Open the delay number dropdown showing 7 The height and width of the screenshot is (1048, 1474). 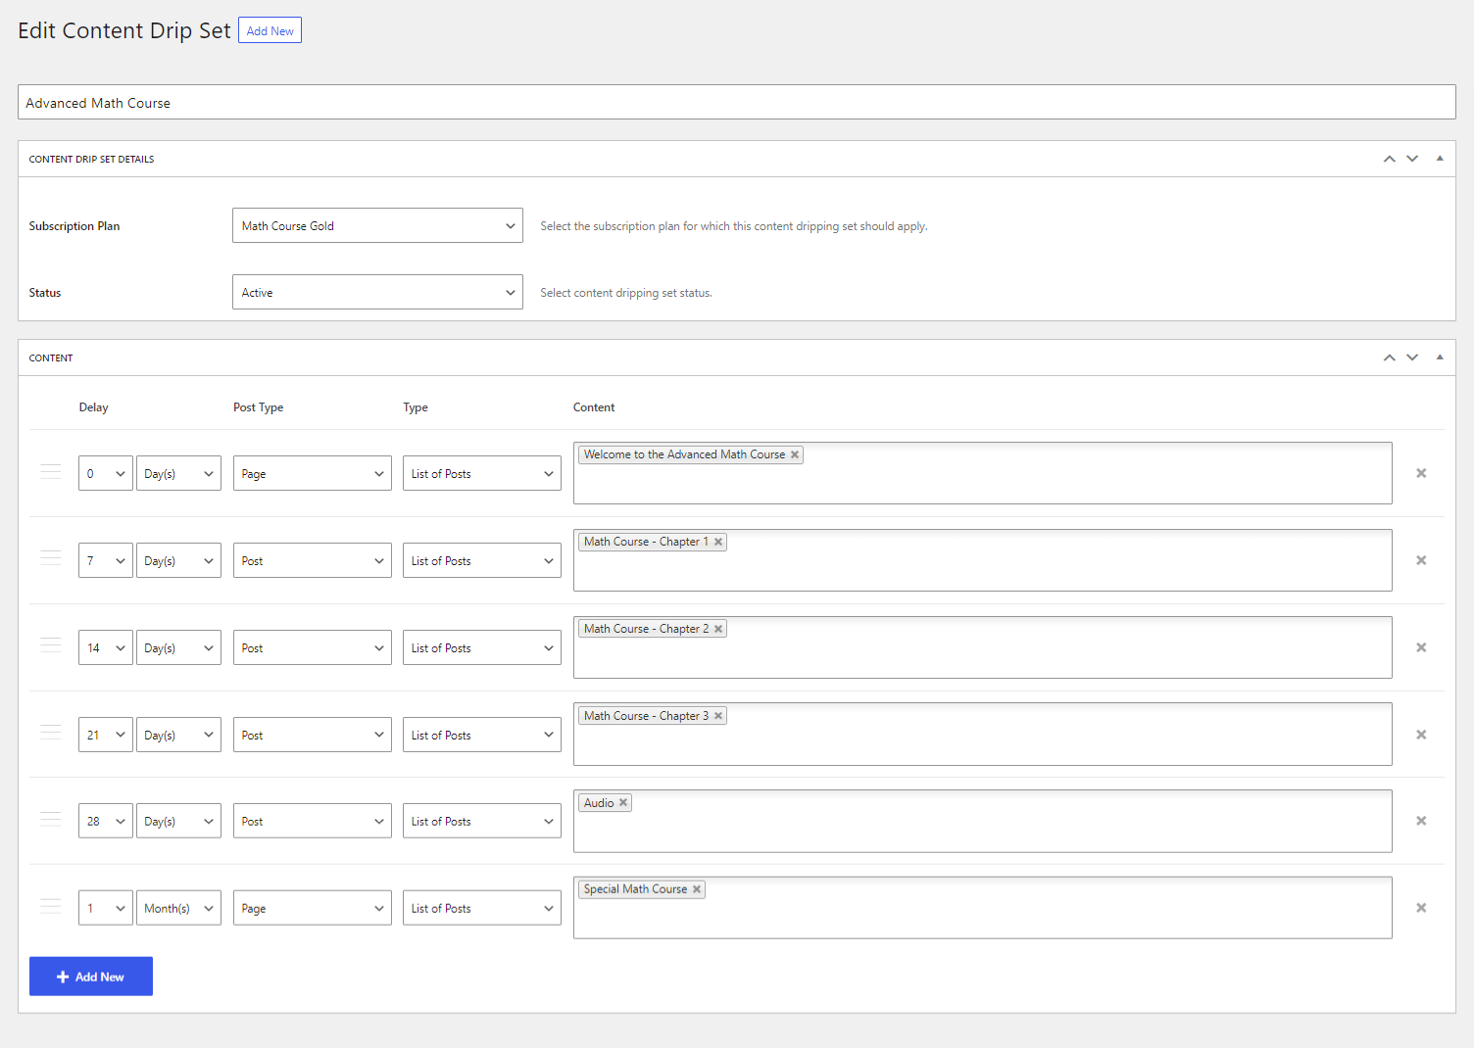106,560
